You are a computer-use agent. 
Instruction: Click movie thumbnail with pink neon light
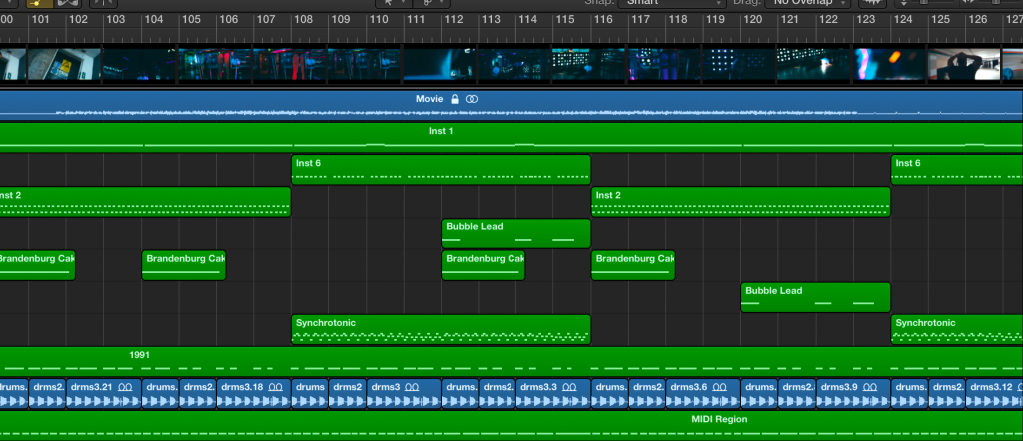[889, 64]
